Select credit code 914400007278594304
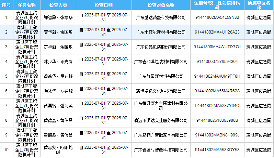This screenshot has height=158, width=274. coord(217,62)
